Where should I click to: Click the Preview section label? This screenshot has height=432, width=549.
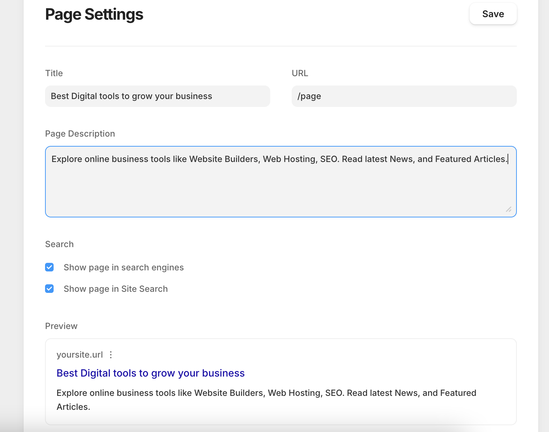pos(61,326)
